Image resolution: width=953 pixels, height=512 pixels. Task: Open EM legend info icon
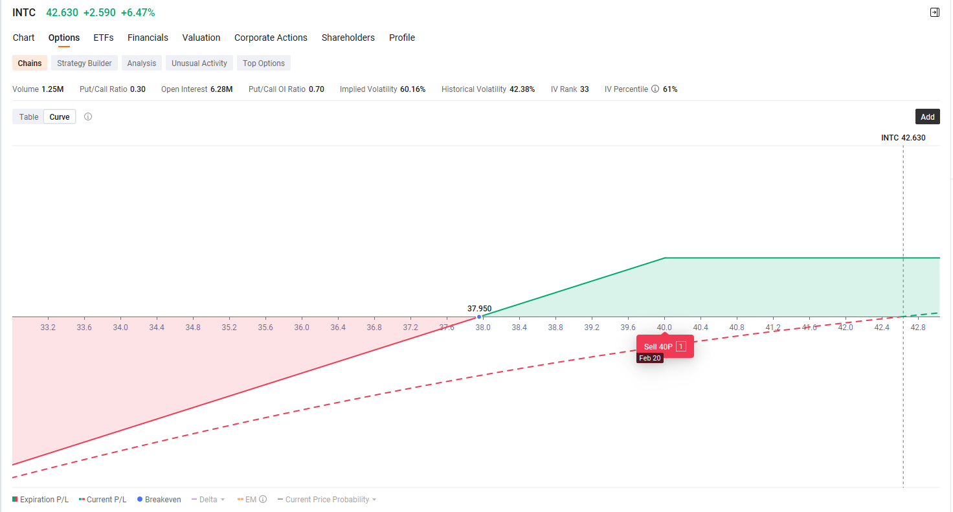click(x=263, y=500)
